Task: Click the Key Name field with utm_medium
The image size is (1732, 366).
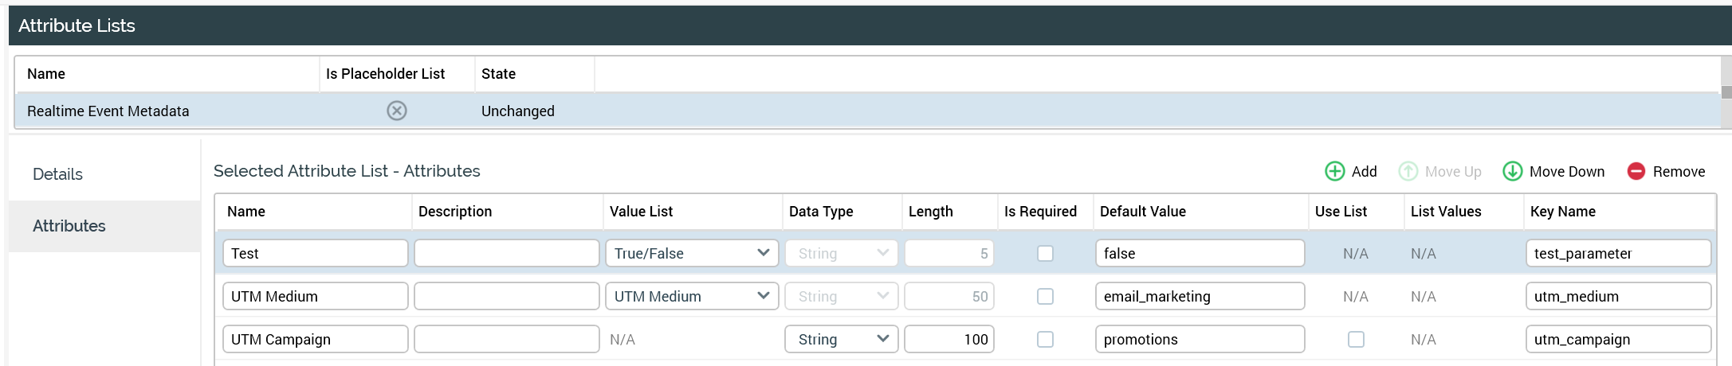Action: click(1617, 296)
